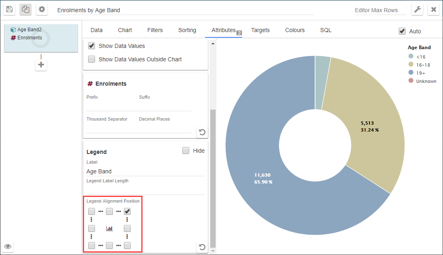Enable Show Data Values Outside Chart
The image size is (443, 255).
click(92, 59)
